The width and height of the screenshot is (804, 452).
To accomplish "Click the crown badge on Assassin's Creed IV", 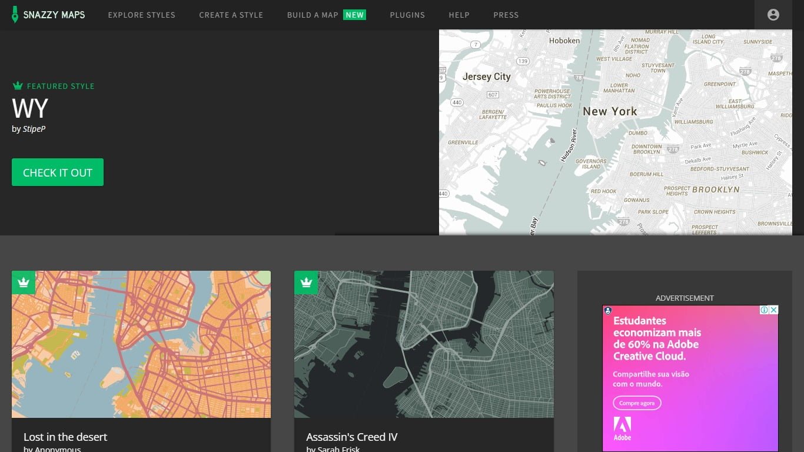I will (306, 282).
